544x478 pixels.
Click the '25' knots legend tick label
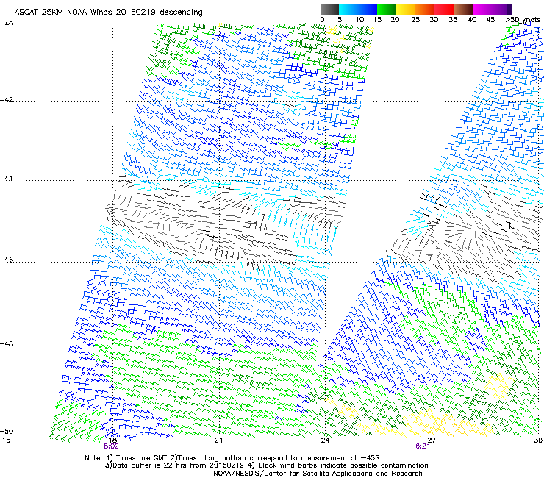pos(415,20)
